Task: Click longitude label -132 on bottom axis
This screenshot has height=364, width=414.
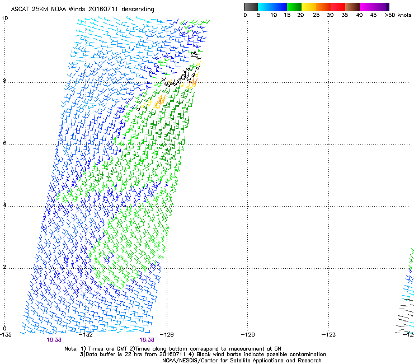Action: pos(86,335)
